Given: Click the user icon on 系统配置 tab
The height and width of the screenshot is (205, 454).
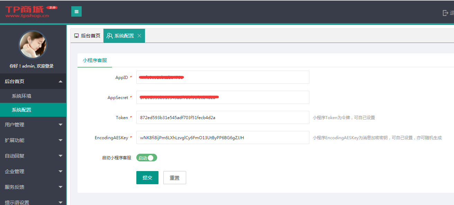Looking at the screenshot, I should pos(110,36).
